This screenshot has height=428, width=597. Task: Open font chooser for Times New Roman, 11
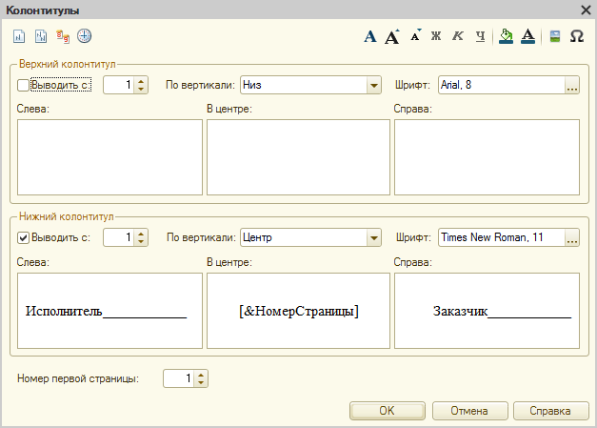[x=572, y=238]
